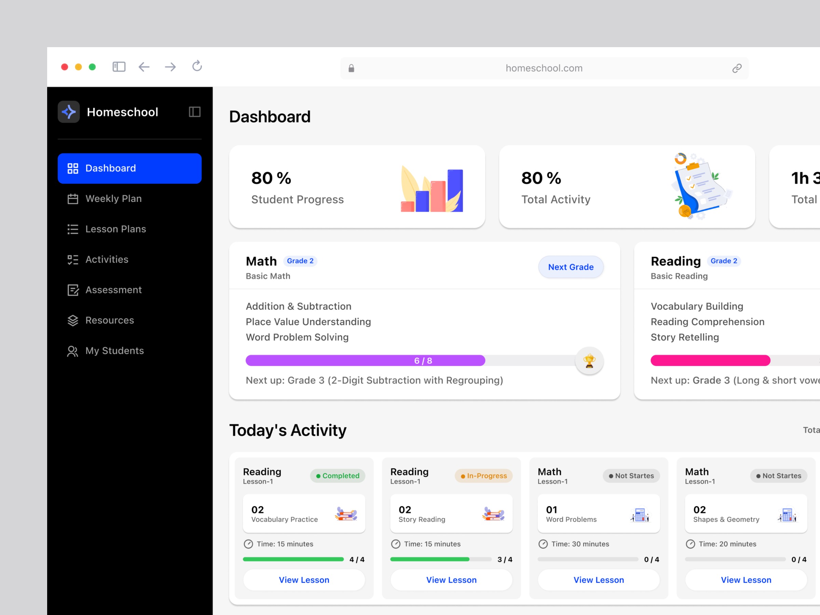The width and height of the screenshot is (820, 615).
Task: View Lesson for Word Problems
Action: pos(598,580)
